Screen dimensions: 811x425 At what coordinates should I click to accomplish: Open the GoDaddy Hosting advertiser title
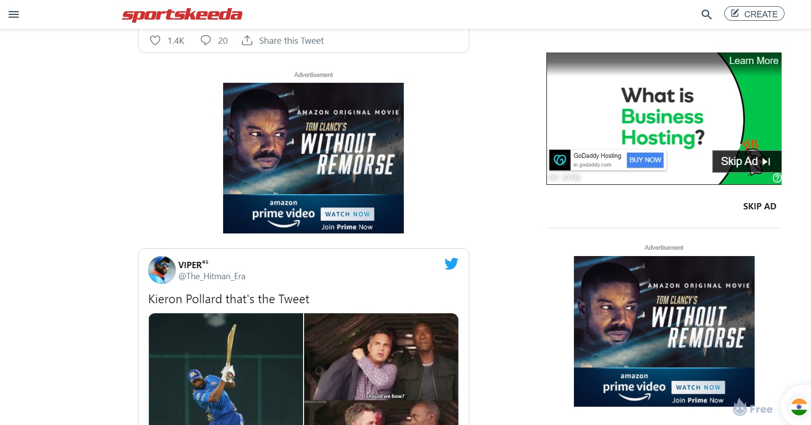coord(598,155)
